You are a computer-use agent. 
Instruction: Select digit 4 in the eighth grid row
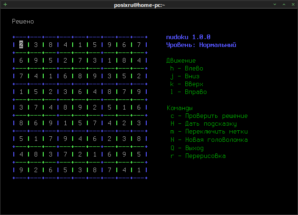click(x=21, y=154)
